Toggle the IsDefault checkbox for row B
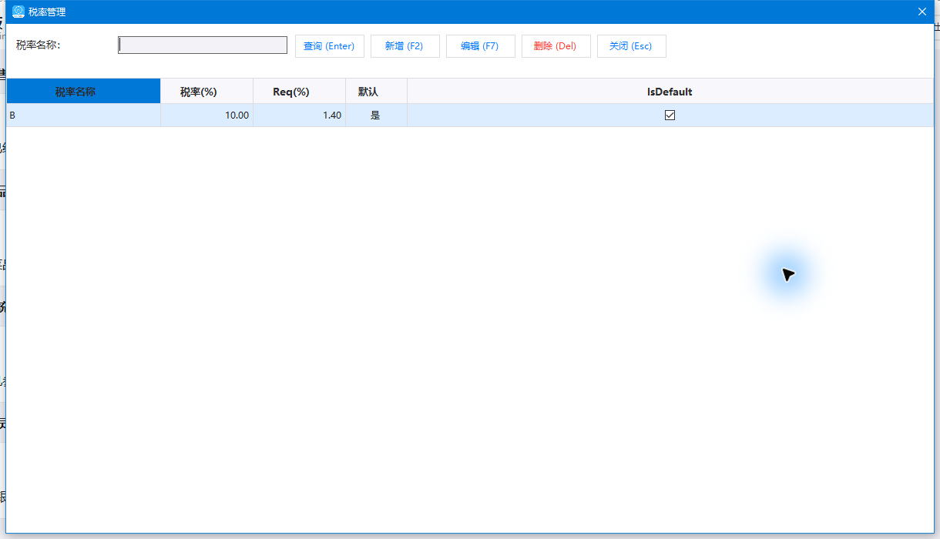940x539 pixels. tap(670, 115)
